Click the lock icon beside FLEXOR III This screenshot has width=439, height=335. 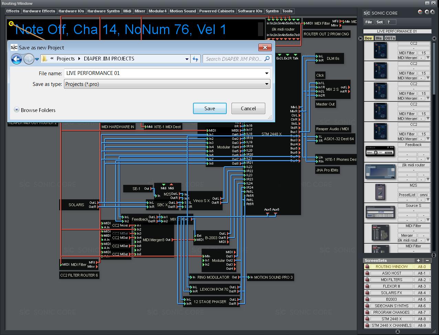[x=367, y=286]
